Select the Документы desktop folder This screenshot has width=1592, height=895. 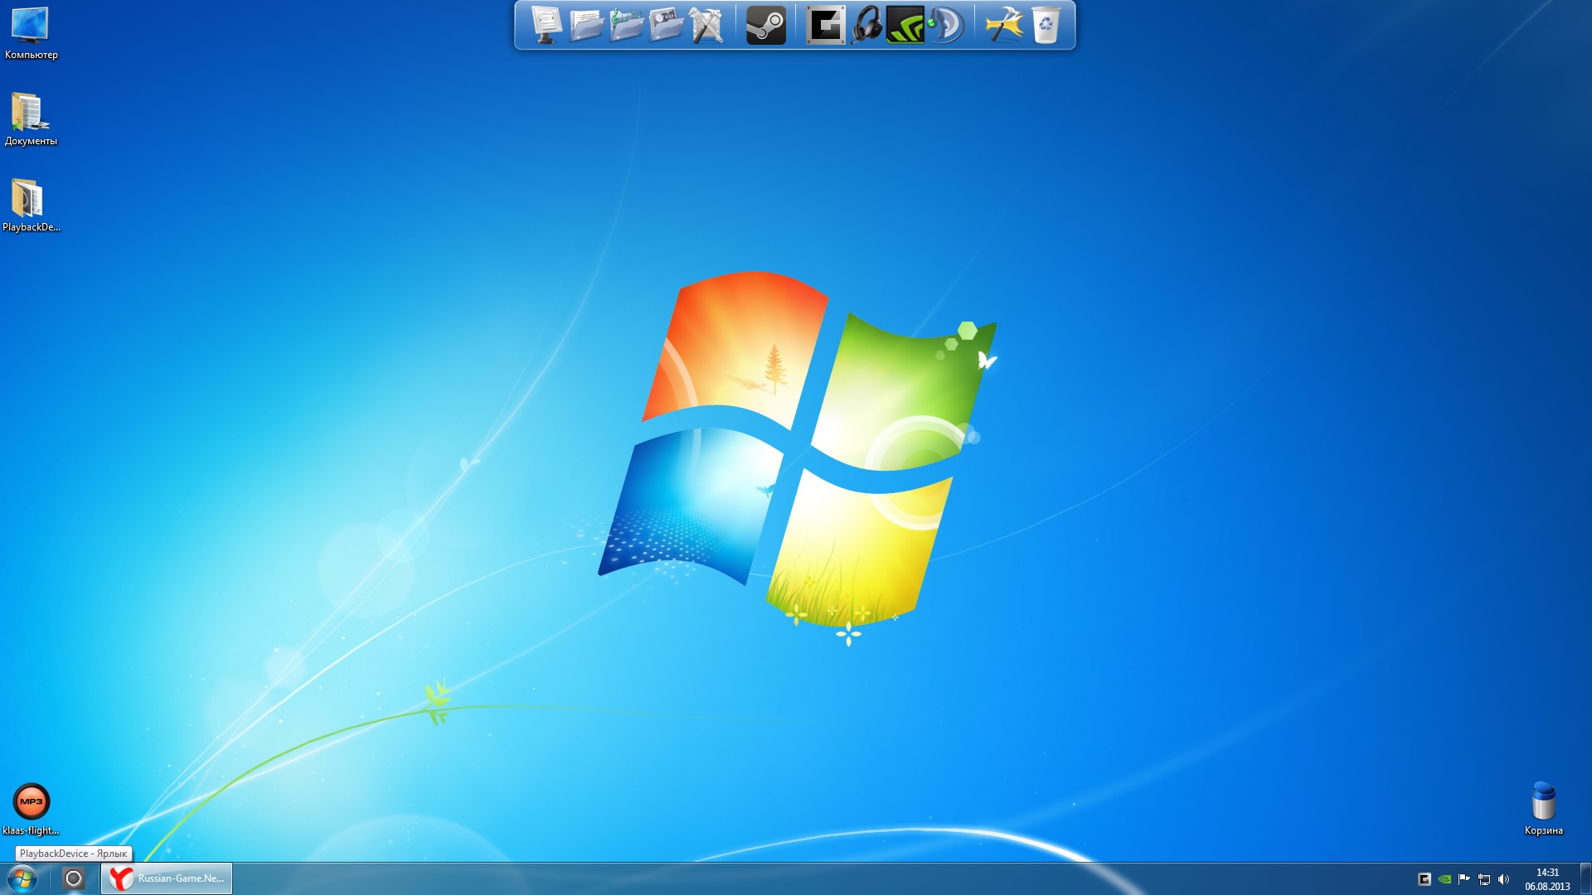(31, 119)
